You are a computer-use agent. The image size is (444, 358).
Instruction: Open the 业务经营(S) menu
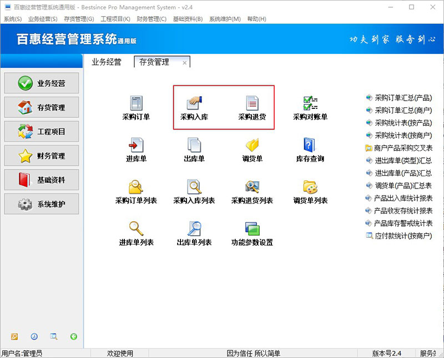(x=43, y=19)
